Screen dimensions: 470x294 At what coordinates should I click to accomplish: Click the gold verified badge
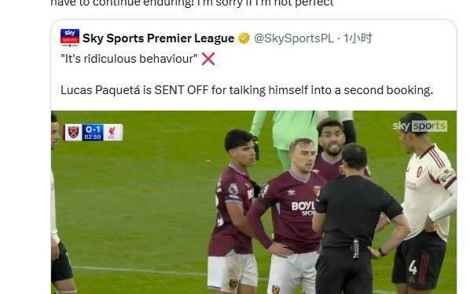[x=244, y=38]
